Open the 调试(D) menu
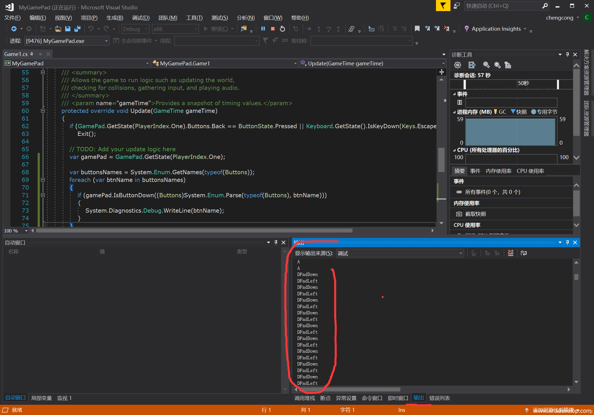594x415 pixels. click(141, 18)
